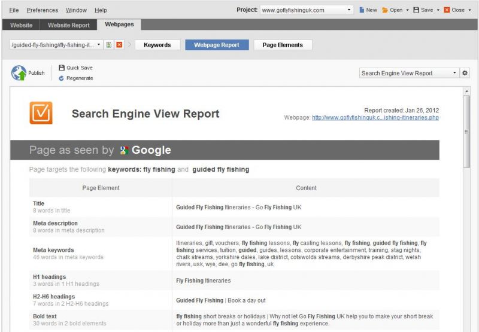Screen dimensions: 479x332
Task: Click the Quick Save label
Action: [80, 68]
